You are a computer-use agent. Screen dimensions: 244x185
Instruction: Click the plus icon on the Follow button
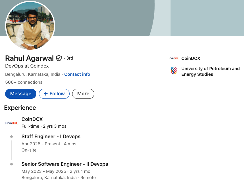45,94
